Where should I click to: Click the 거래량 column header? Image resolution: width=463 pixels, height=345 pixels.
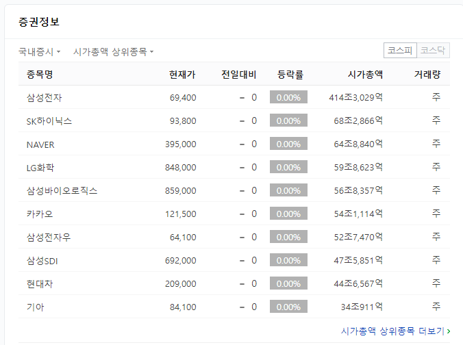tap(427, 74)
